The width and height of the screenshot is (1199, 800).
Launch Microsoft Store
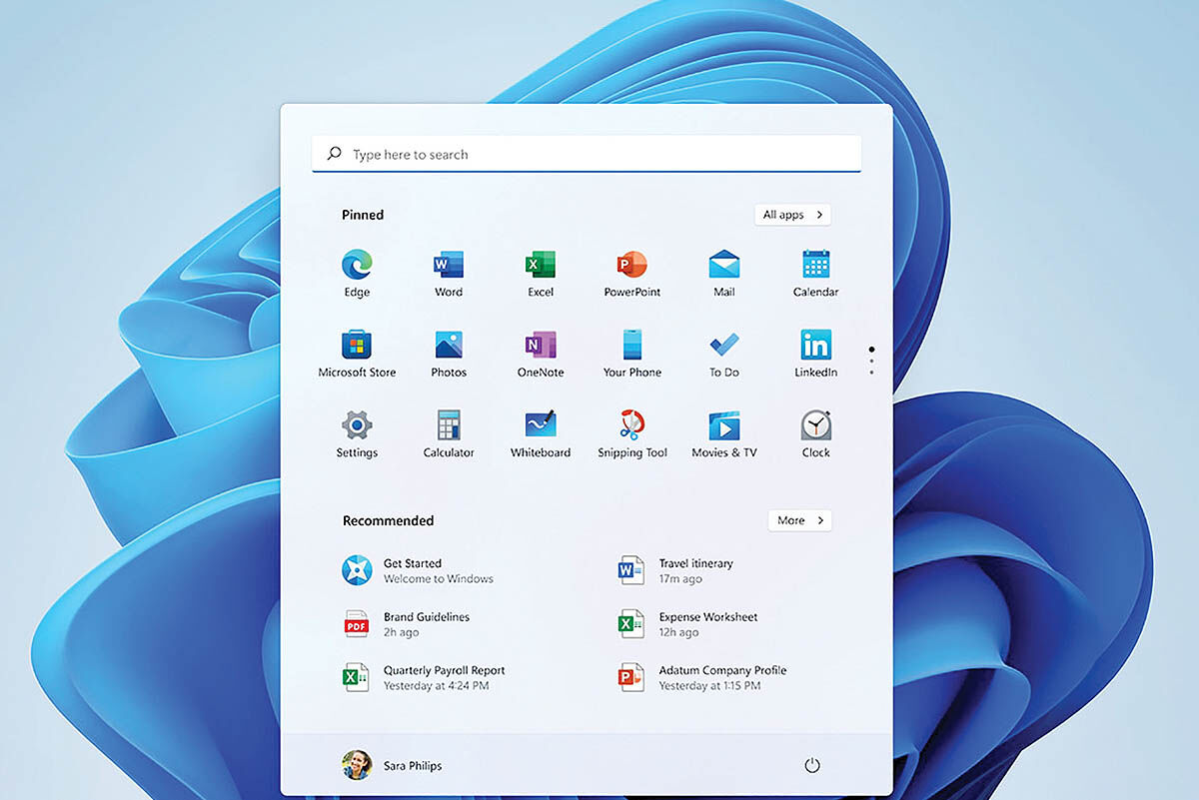357,354
